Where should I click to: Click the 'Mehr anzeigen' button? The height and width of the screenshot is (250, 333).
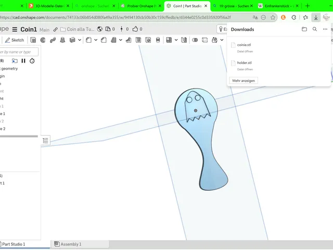point(244,81)
